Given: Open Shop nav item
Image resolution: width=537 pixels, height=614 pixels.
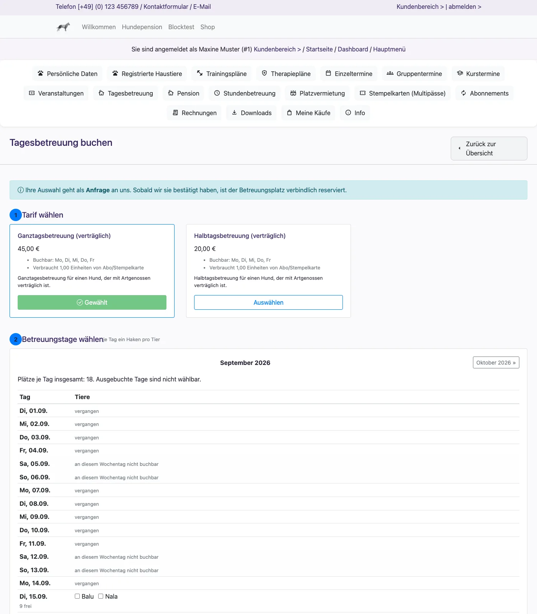Looking at the screenshot, I should (208, 27).
